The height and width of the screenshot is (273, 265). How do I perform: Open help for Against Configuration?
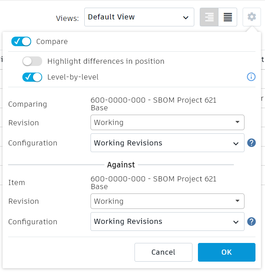tap(251, 222)
